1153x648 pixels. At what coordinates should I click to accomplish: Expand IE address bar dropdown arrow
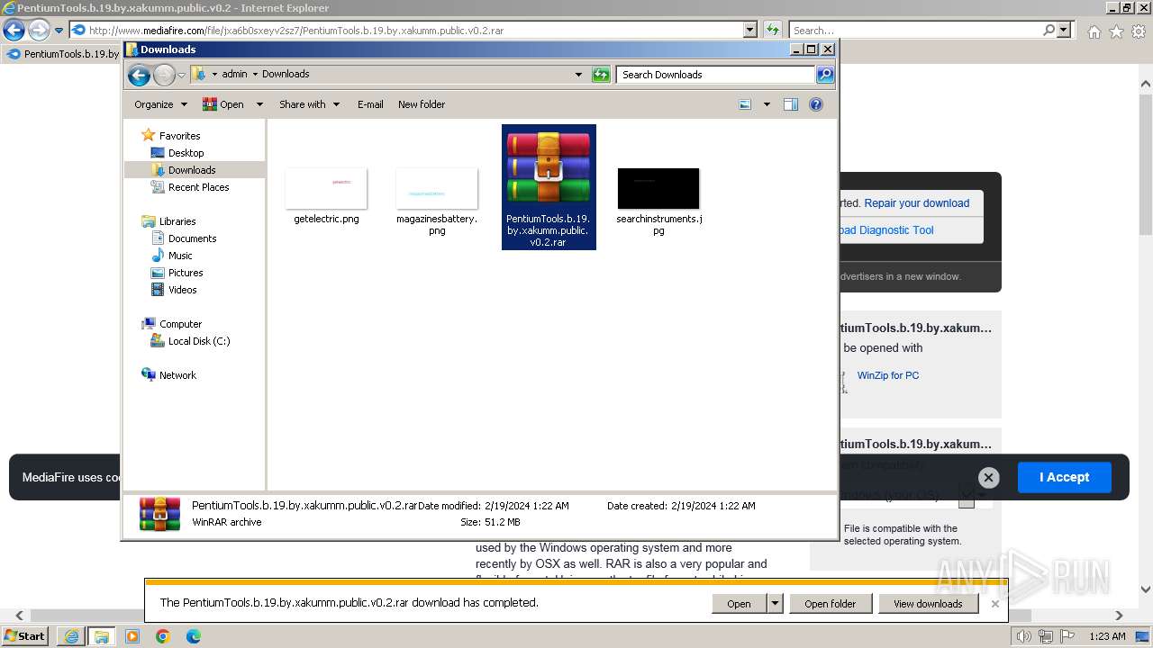(749, 31)
